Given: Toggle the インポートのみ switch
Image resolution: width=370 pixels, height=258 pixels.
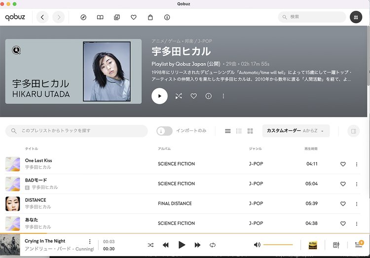Looking at the screenshot, I should (164, 131).
